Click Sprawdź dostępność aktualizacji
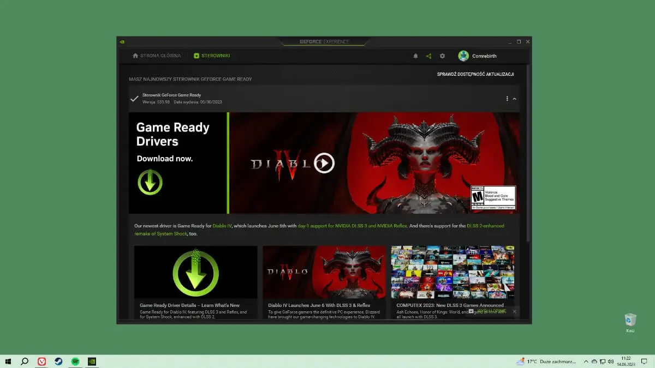 click(475, 74)
